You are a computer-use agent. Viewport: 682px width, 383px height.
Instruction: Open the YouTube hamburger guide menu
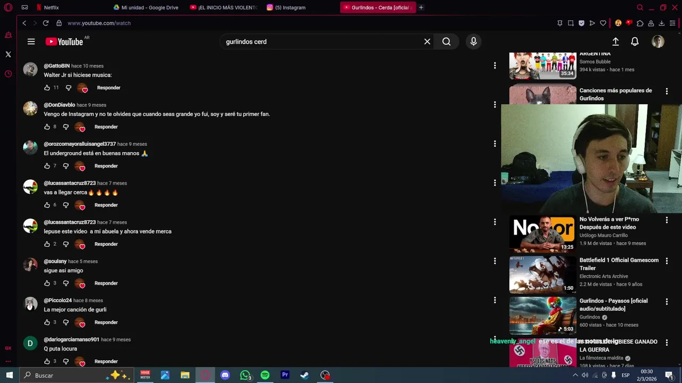pyautogui.click(x=31, y=41)
